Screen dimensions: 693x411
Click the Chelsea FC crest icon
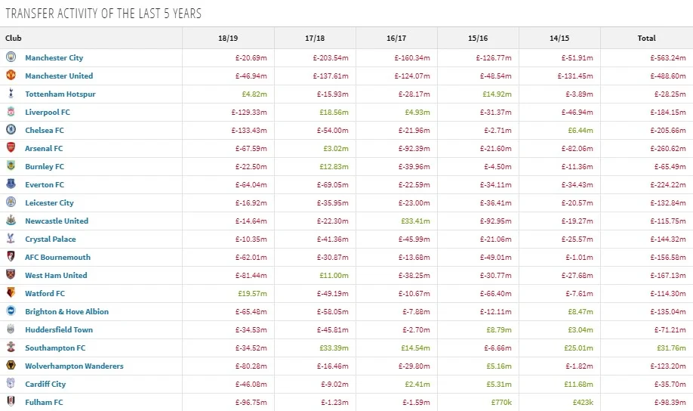[11, 130]
